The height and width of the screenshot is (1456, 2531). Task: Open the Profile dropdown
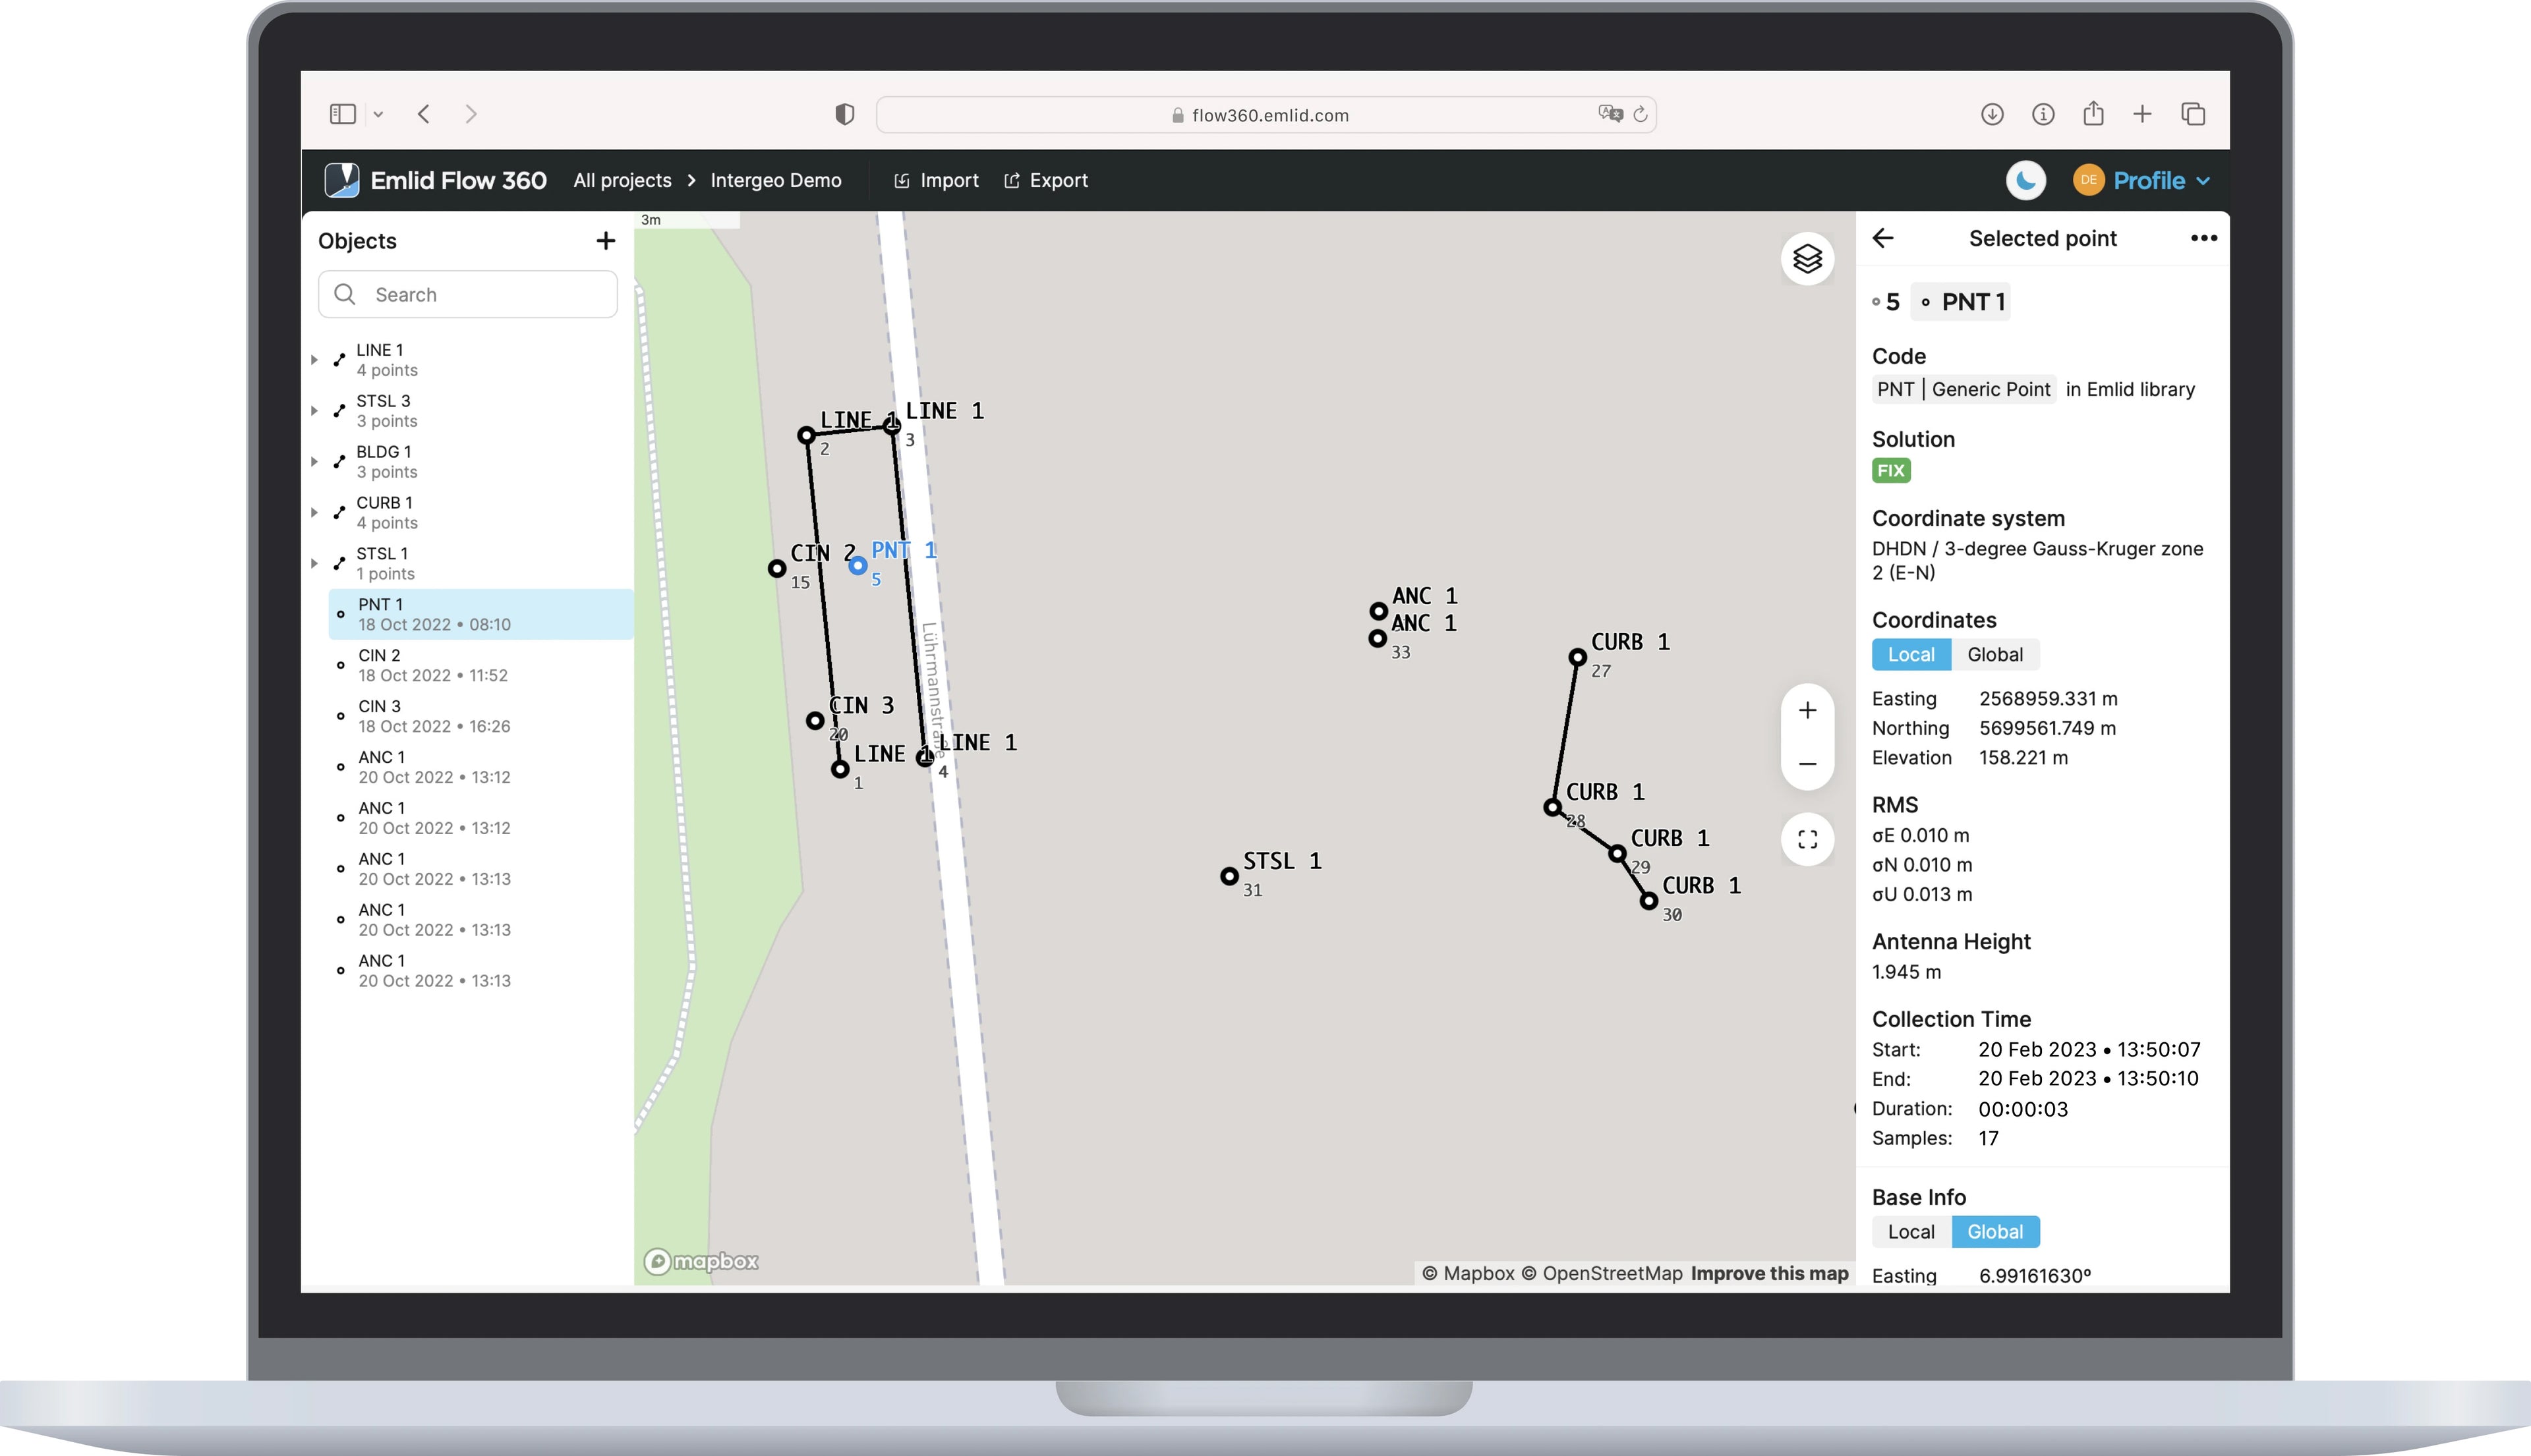(2147, 181)
